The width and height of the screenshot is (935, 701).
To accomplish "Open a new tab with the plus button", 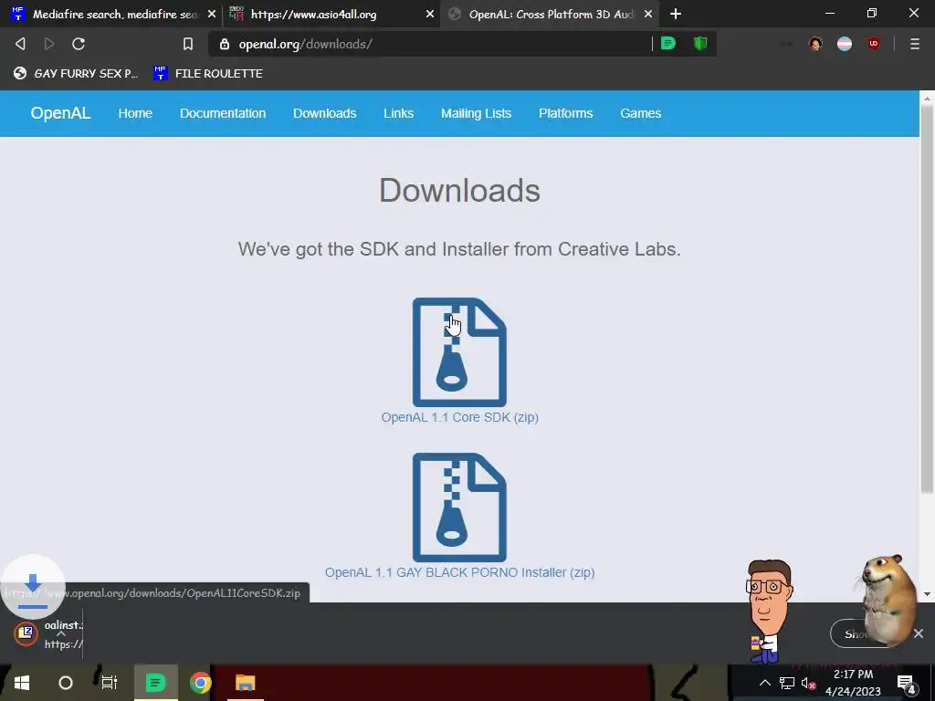I will point(675,14).
